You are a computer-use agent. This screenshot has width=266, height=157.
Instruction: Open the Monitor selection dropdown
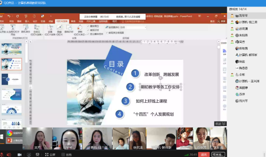click(x=136, y=27)
